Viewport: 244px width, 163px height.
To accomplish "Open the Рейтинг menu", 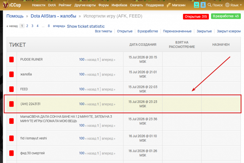I will 65,5.
